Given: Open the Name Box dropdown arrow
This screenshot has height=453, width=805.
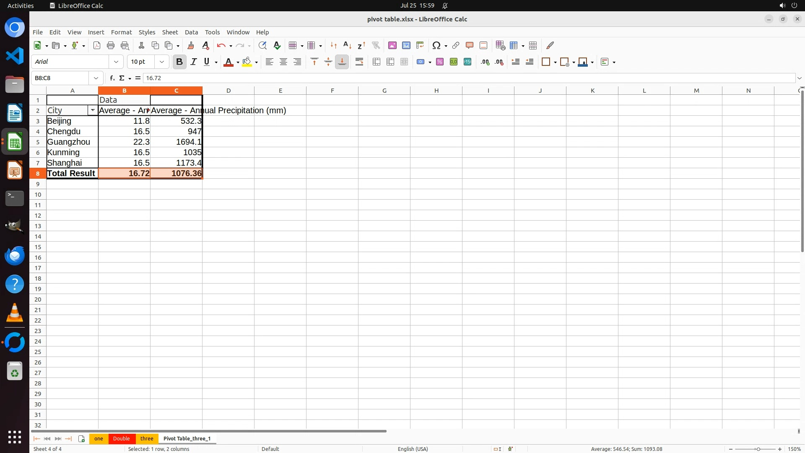Looking at the screenshot, I should (96, 78).
